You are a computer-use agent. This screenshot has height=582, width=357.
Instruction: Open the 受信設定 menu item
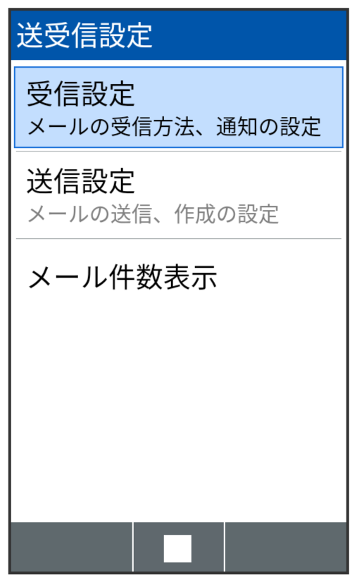(179, 107)
